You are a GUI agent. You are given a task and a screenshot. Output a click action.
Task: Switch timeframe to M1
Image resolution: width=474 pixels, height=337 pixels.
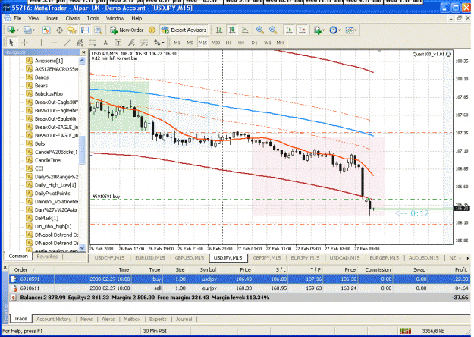(x=177, y=43)
